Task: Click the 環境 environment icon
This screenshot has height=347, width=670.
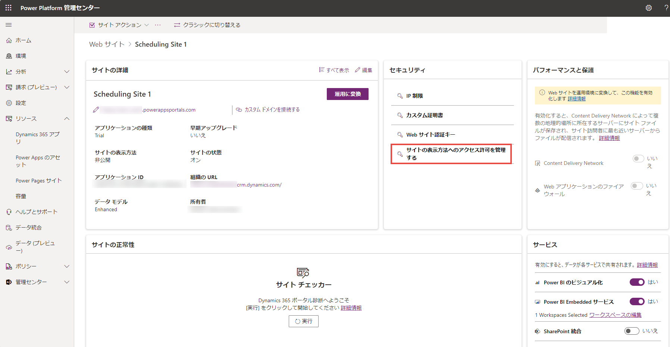Action: pos(9,56)
